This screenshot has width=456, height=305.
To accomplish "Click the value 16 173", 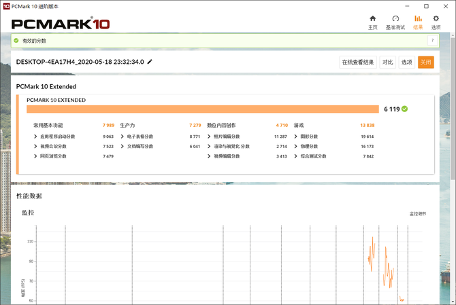I will (x=368, y=146).
